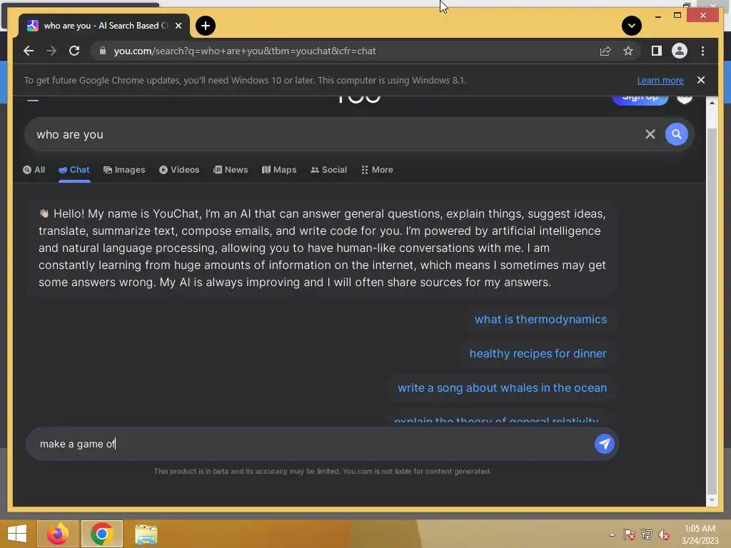731x548 pixels.
Task: Open the Chrome three-dot menu
Action: point(702,51)
